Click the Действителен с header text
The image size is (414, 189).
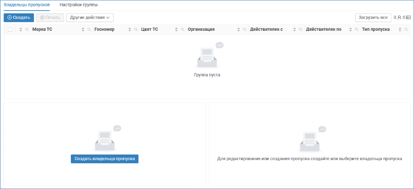(x=266, y=29)
